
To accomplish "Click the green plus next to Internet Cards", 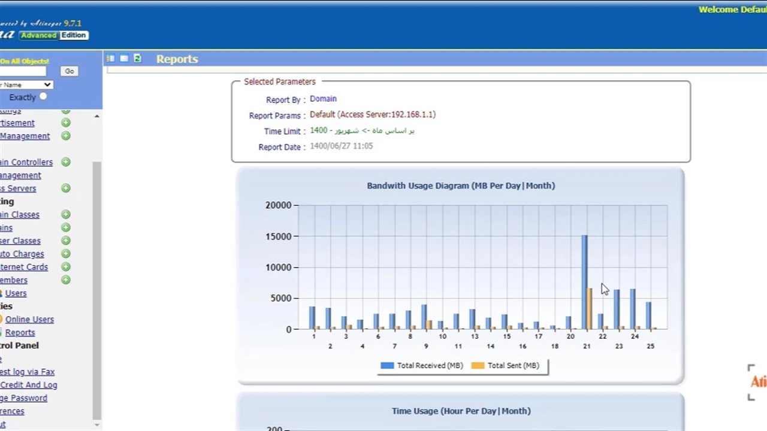I will [66, 267].
